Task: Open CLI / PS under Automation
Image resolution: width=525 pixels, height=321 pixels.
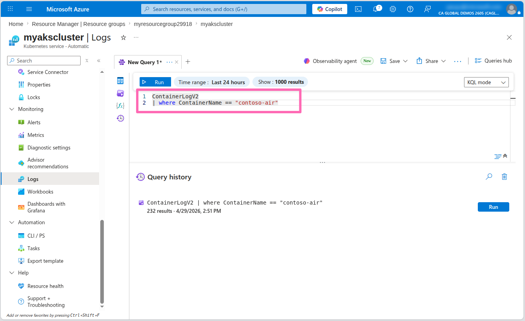Action: tap(36, 236)
